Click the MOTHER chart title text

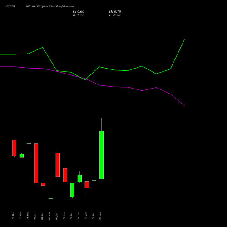pyautogui.click(x=10, y=6)
